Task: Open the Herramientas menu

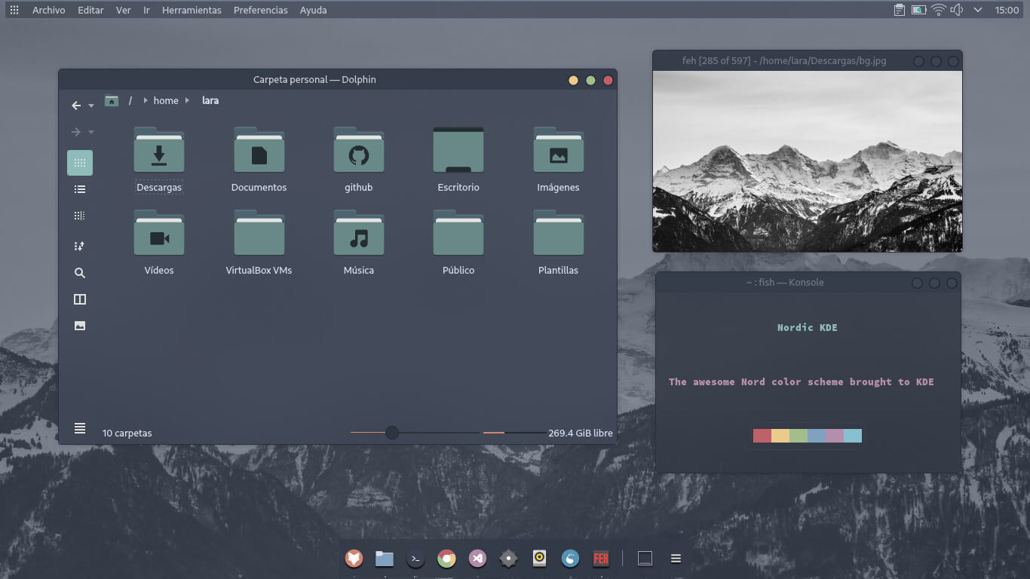Action: click(x=192, y=10)
